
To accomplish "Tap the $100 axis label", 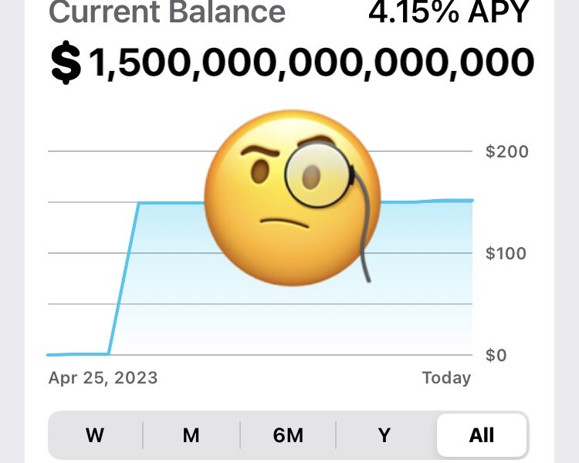I will 506,254.
